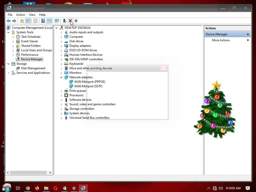
Task: Select Human Interface Devices category
Action: (x=86, y=55)
